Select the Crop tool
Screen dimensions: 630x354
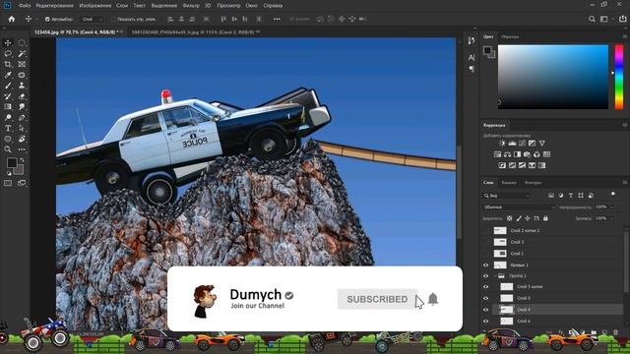(x=8, y=64)
